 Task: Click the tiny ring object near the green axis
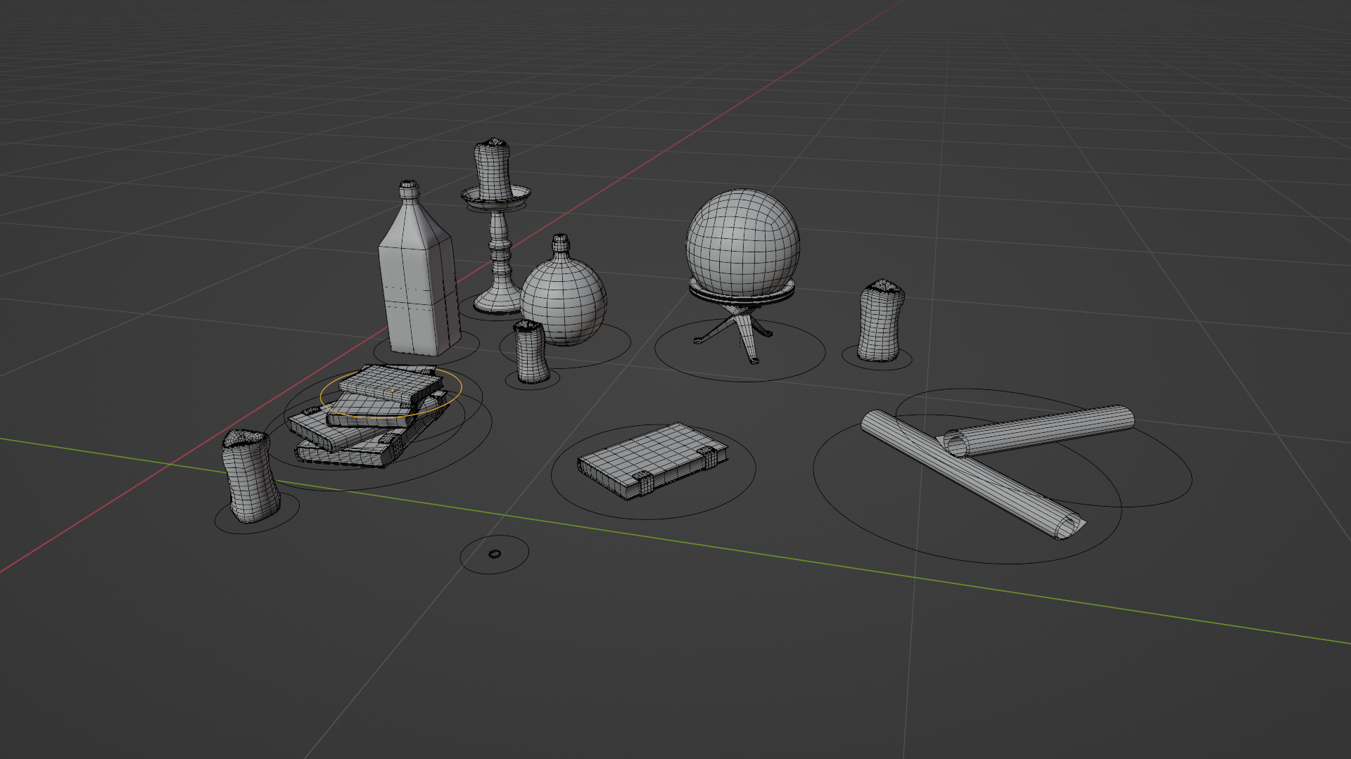495,554
